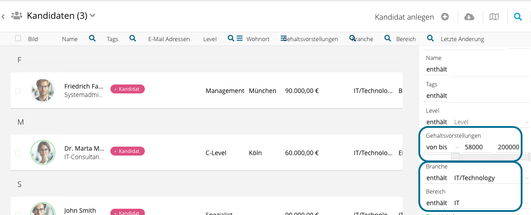Open the Branche dropdown showing IT/Technology
The image size is (531, 215).
point(491,178)
